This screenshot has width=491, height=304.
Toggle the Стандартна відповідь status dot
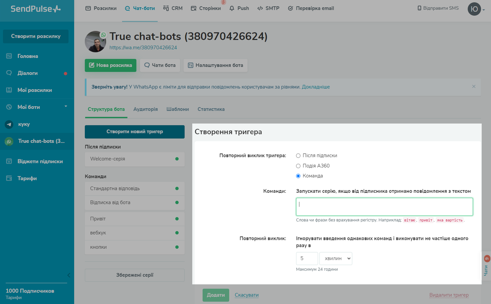point(177,188)
